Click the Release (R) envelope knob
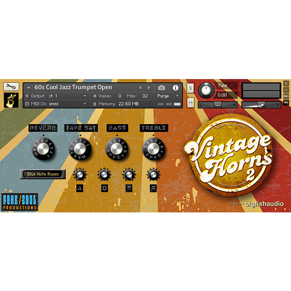The height and width of the screenshot is (291, 291). (x=153, y=175)
